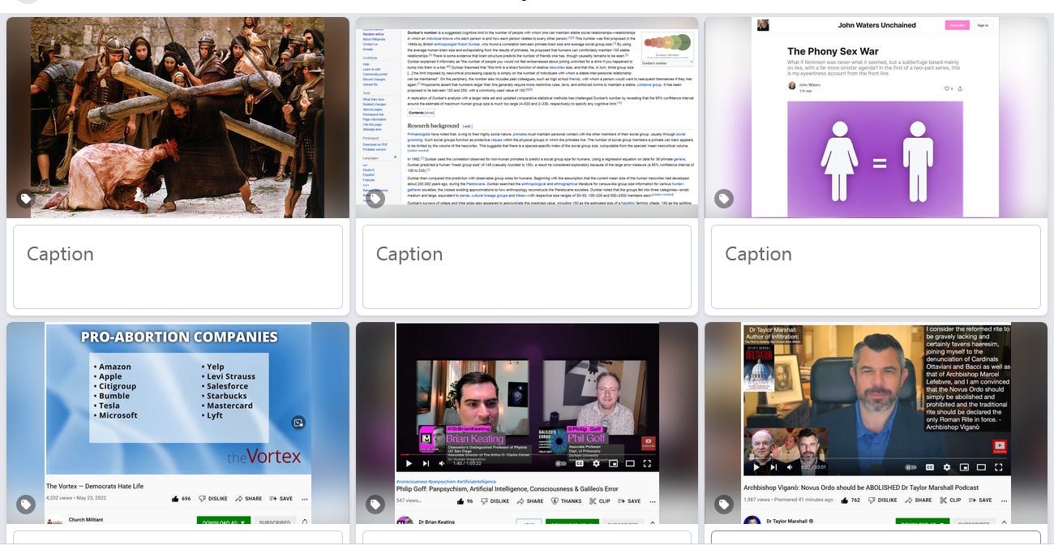Open the Dunbar's number Wikipedia screenshot
Viewport: 1054px width, 554px height.
[x=527, y=118]
